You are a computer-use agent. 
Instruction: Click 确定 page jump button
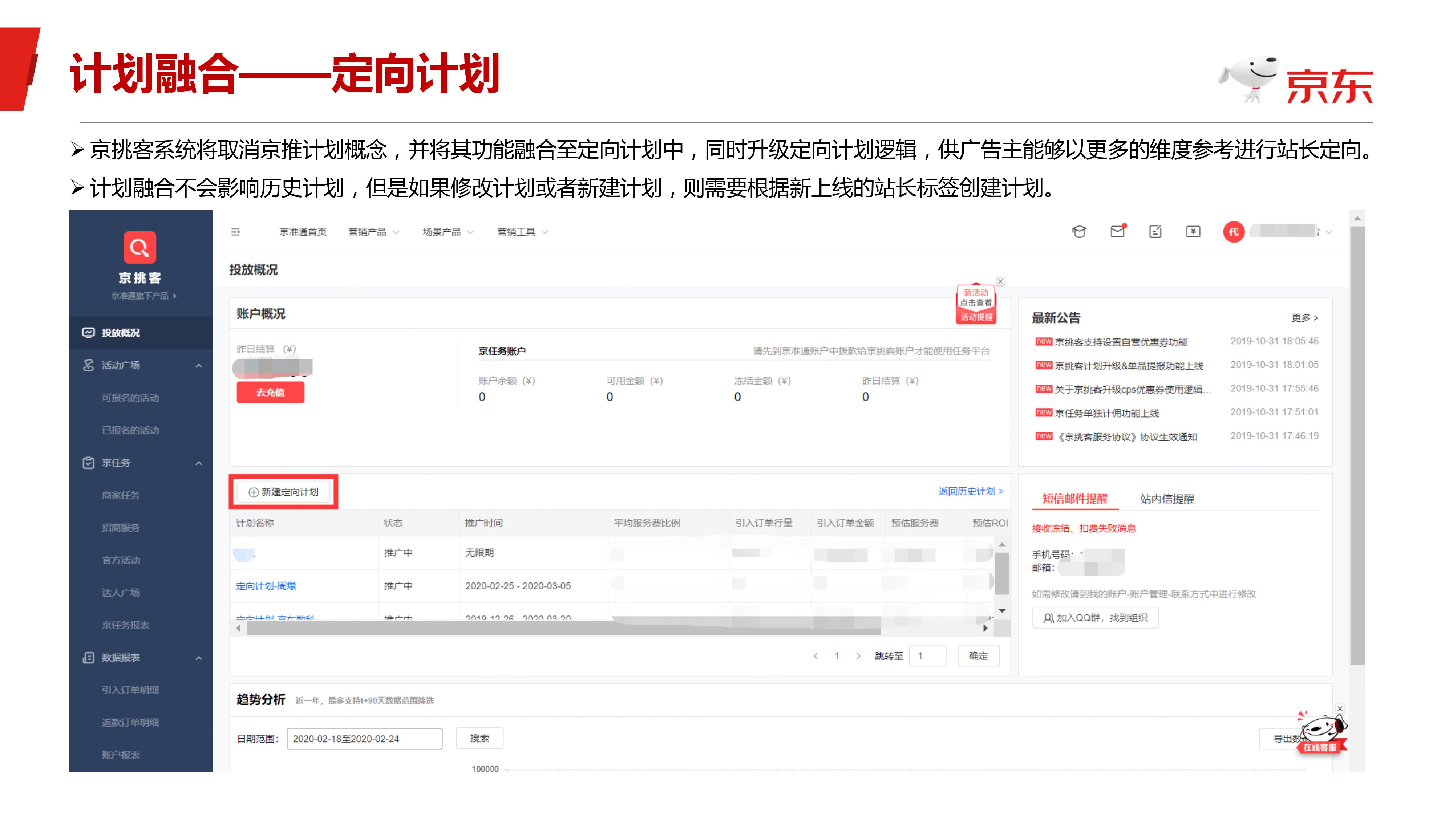pos(978,656)
